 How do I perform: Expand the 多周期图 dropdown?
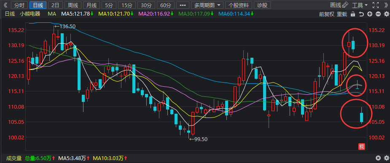tap(207, 5)
